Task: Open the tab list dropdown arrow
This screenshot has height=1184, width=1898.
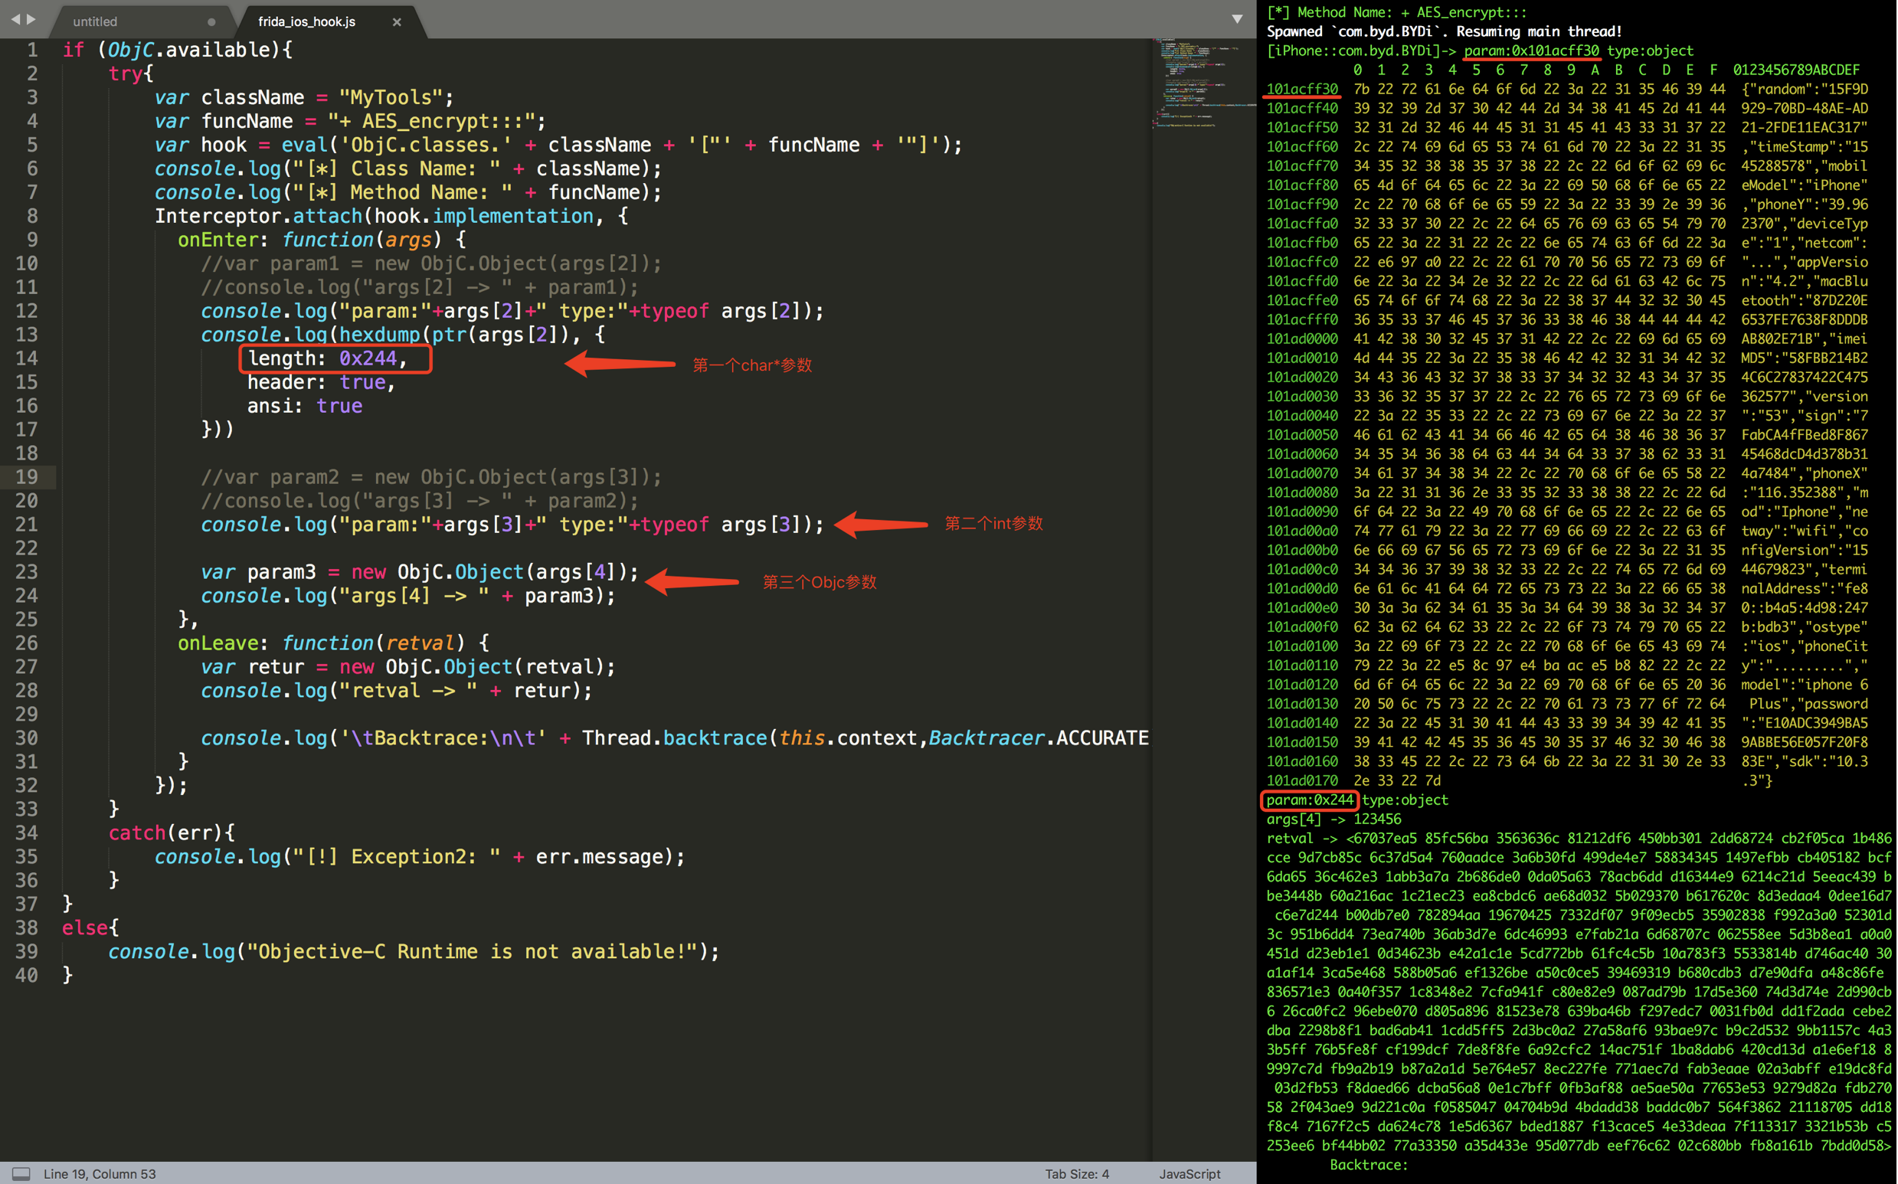Action: point(1237,19)
